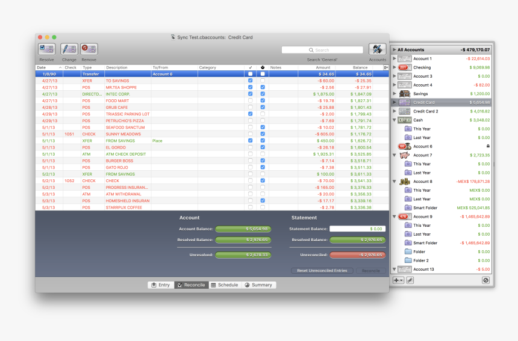Select the Account 4 row
518x341 pixels.
pos(441,85)
